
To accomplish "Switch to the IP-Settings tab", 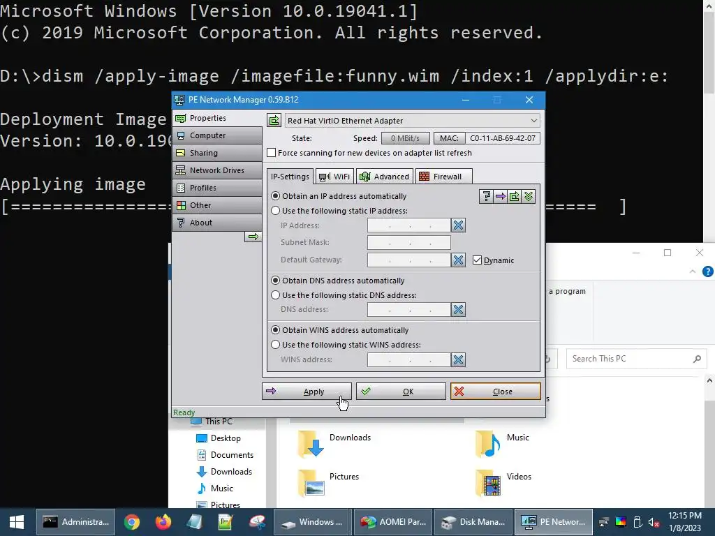I will click(290, 177).
